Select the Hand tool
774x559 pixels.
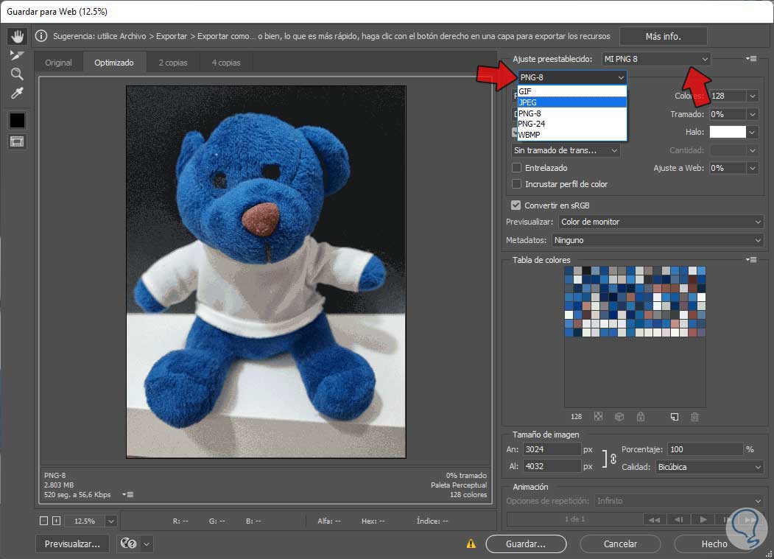[x=17, y=36]
